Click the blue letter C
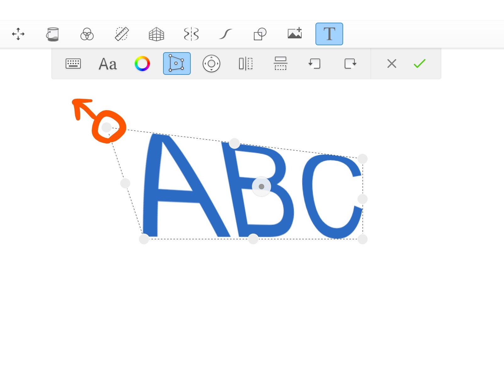 tap(332, 196)
